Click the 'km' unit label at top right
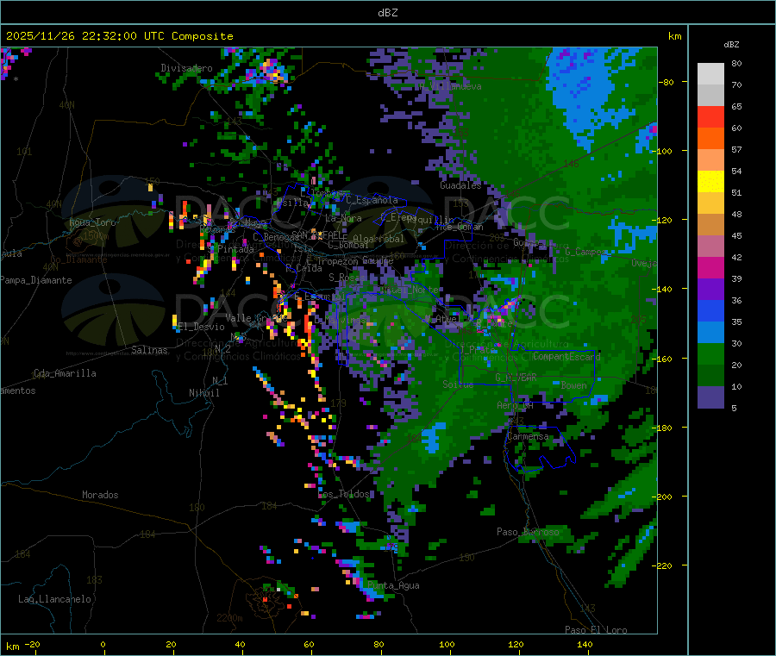Image resolution: width=776 pixels, height=656 pixels. (x=674, y=36)
